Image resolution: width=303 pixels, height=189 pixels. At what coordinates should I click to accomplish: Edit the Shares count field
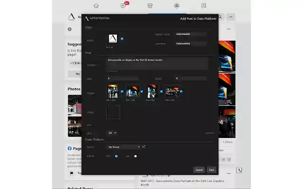point(190,78)
